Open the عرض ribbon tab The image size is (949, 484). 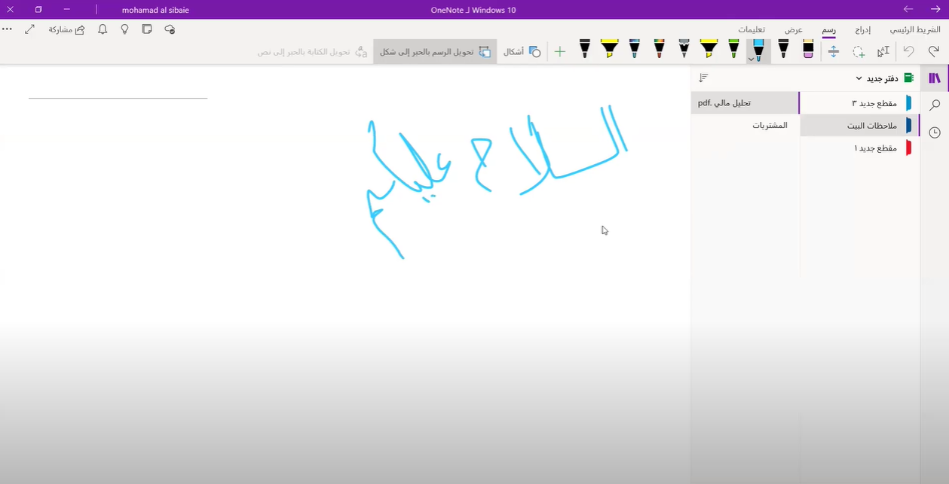793,29
